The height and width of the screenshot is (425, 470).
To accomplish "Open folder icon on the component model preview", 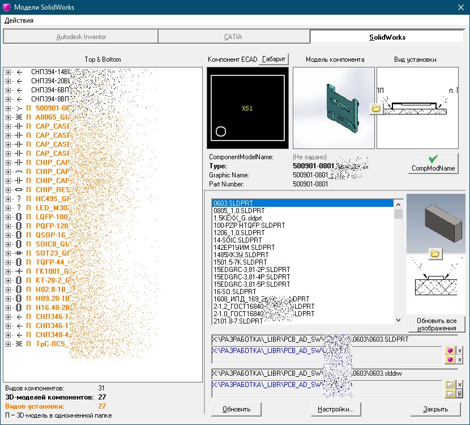I will coord(376,109).
